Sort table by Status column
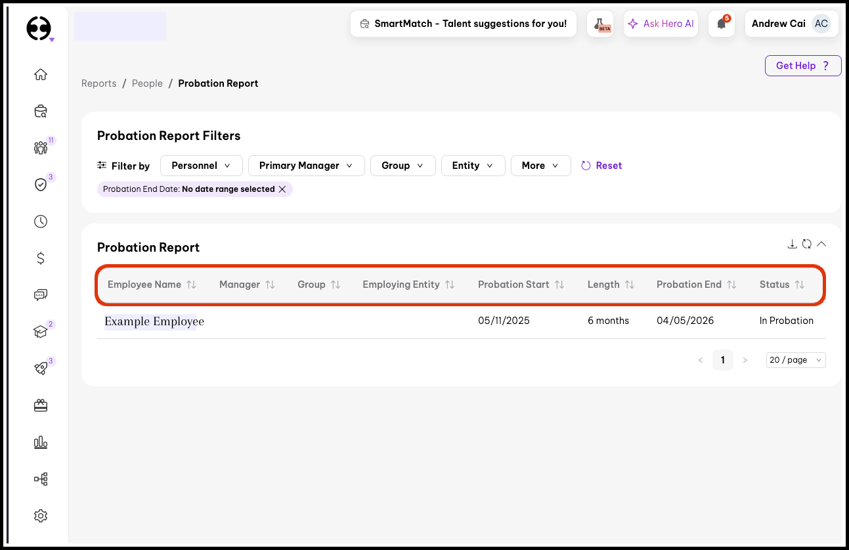849x550 pixels. click(799, 285)
